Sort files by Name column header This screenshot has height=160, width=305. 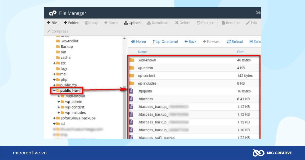pyautogui.click(x=142, y=52)
